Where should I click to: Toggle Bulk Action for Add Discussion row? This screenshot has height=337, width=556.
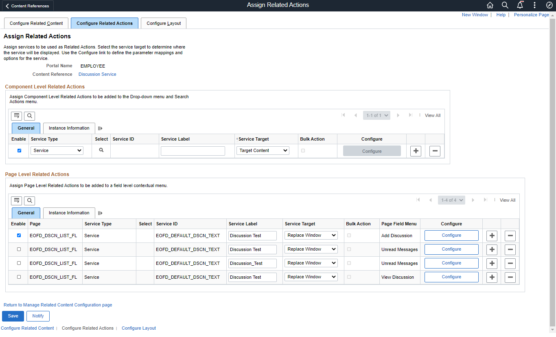tap(349, 235)
